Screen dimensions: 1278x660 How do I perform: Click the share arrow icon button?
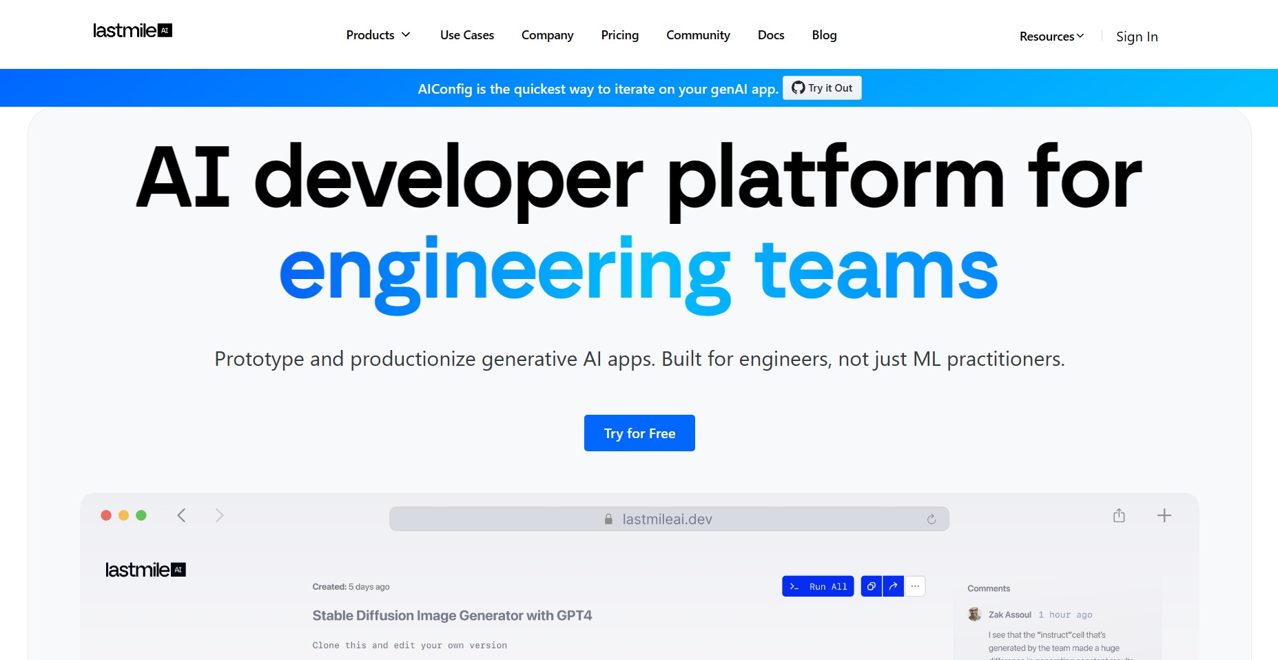[x=893, y=586]
